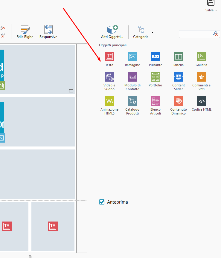Screen dimensions: 221x258
Task: Pick the Portfolio object icon
Action: coord(155,77)
